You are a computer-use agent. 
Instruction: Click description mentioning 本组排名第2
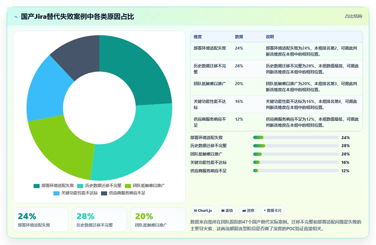point(312,51)
